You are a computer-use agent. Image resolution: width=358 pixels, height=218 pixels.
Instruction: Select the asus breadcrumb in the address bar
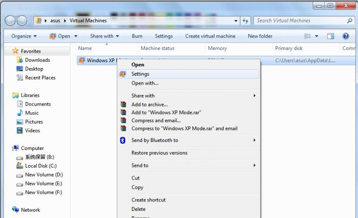55,21
